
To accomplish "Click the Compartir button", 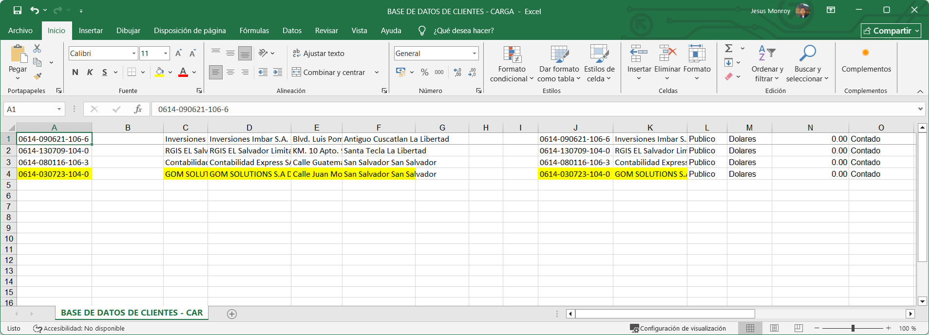I will point(891,31).
